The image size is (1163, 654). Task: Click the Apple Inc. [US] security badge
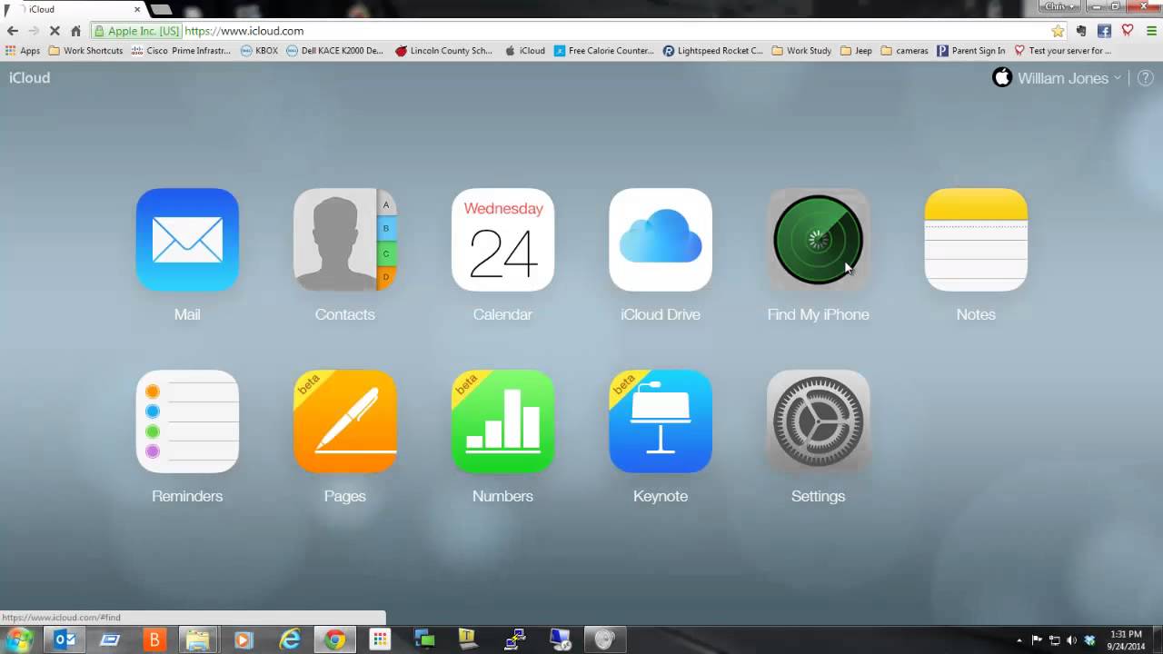coord(136,31)
